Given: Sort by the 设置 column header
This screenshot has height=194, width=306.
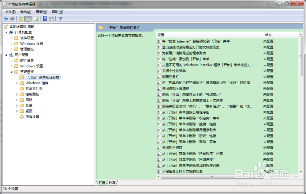Looking at the screenshot, I should coord(205,35).
